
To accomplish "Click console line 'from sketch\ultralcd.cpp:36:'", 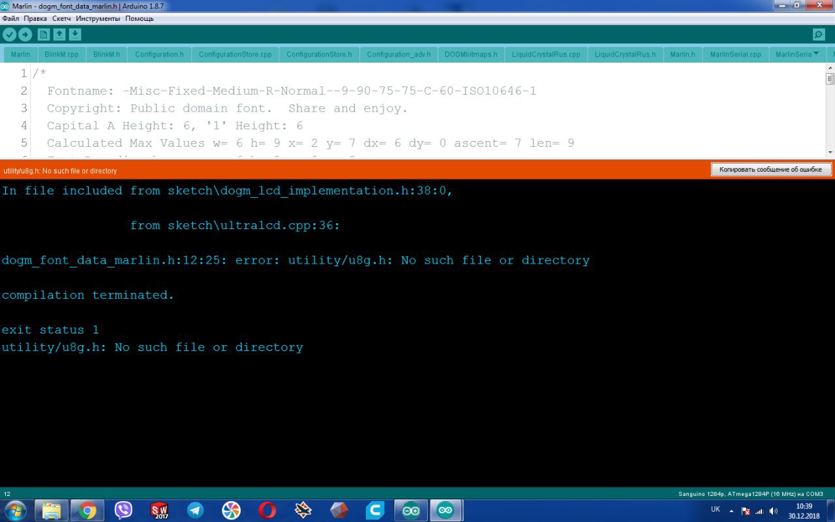I will click(235, 225).
